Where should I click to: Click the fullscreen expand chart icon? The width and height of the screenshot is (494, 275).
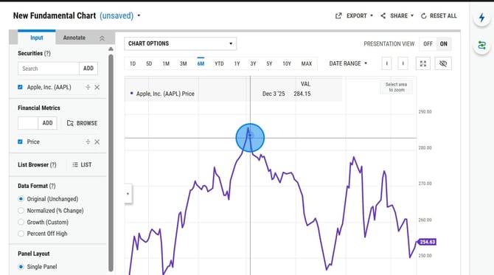(423, 63)
